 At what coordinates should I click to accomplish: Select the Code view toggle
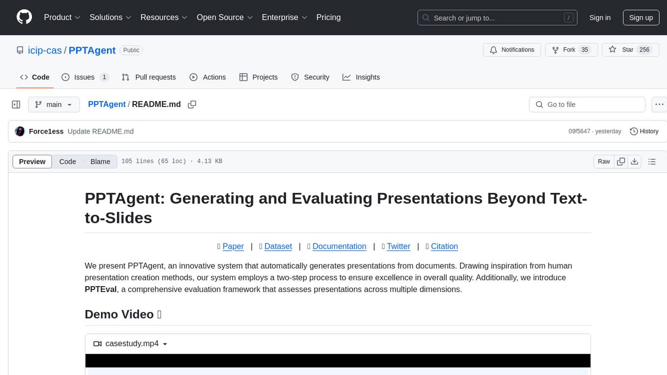[x=68, y=161]
